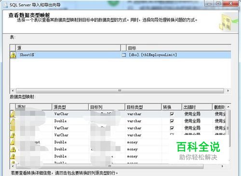
Task: Minimize the SQL Server wizard window
Action: pyautogui.click(x=209, y=3)
